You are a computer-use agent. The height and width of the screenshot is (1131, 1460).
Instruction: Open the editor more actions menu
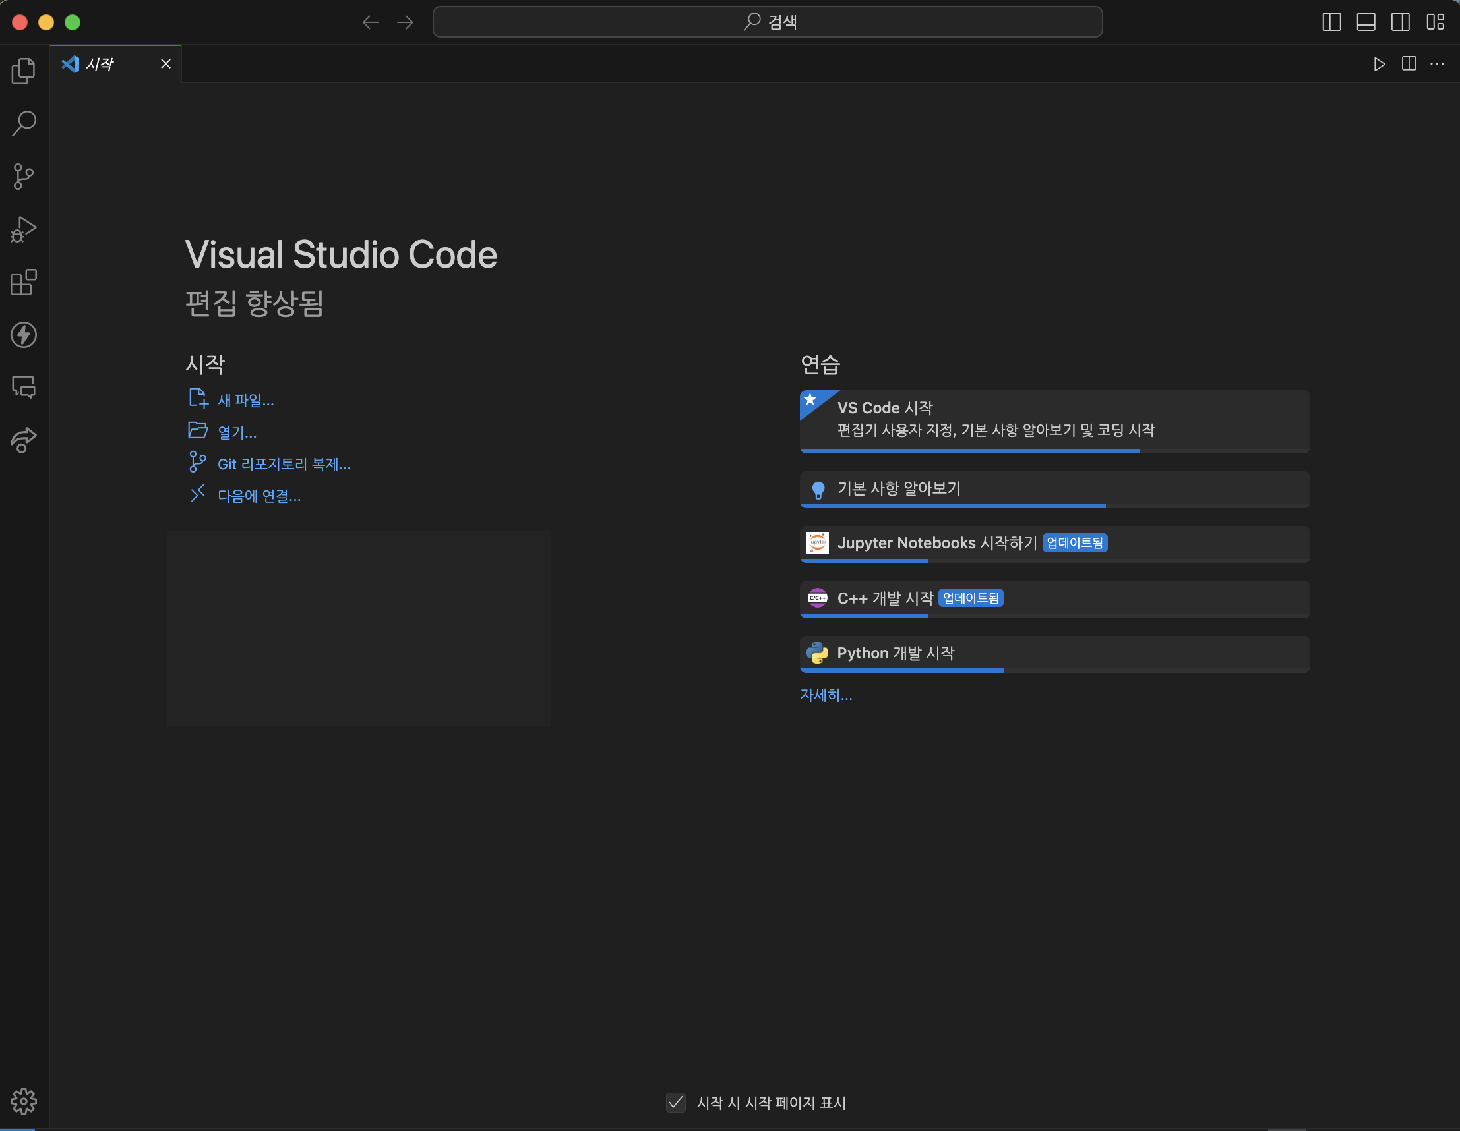1436,64
